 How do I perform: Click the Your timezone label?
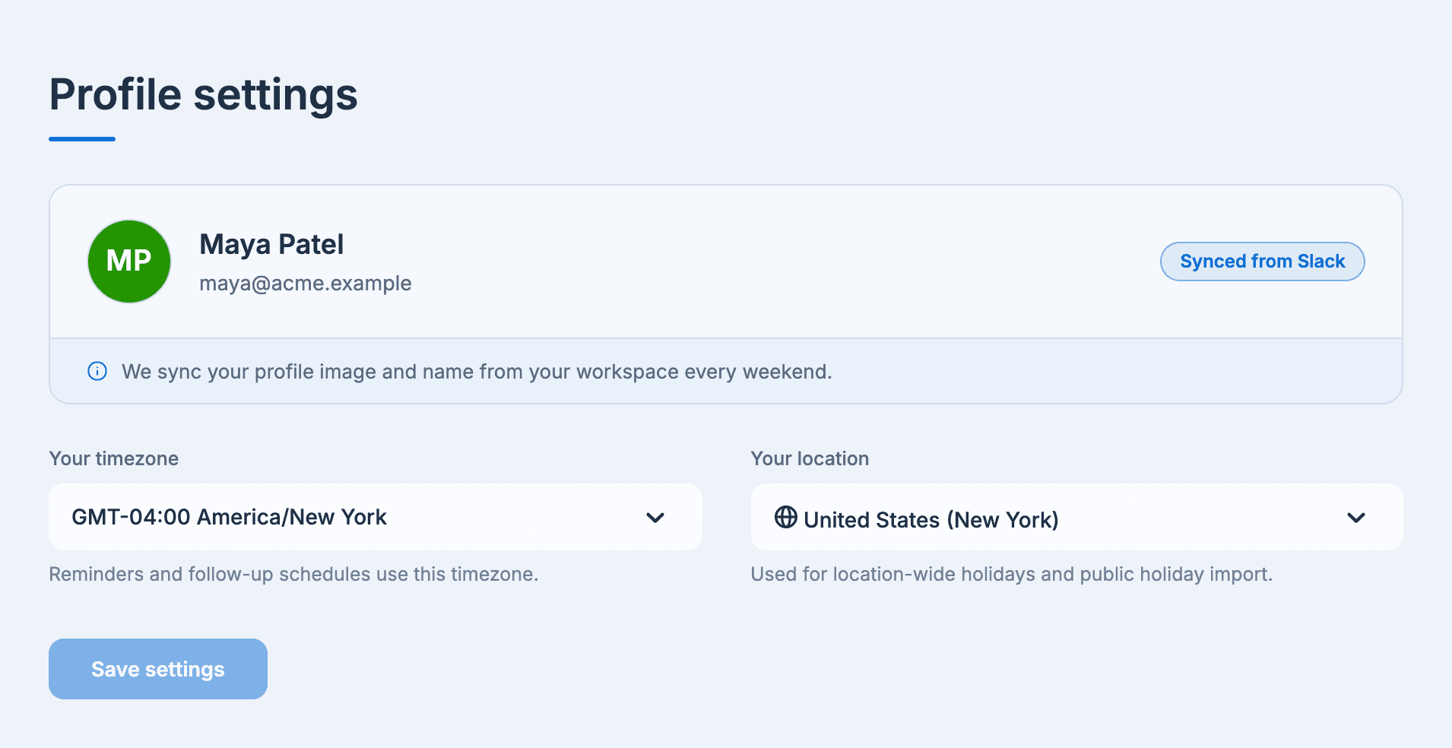pos(114,458)
